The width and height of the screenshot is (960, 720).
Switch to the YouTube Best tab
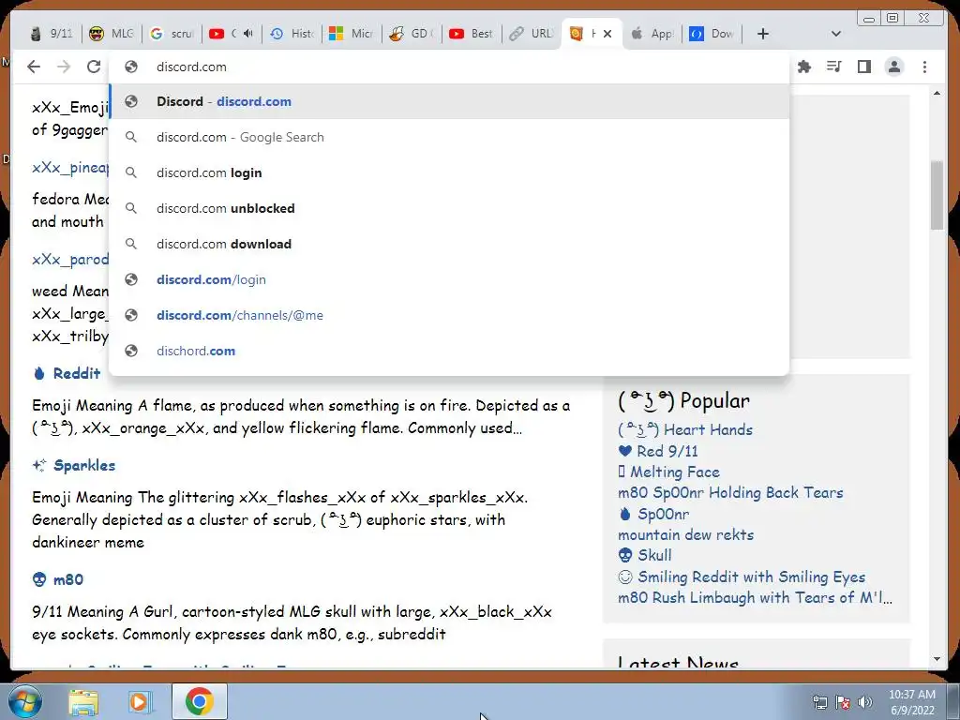pyautogui.click(x=472, y=34)
